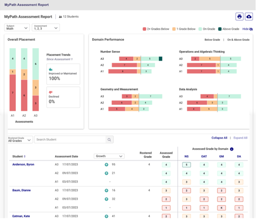Click the Since Assessment 1 text
This screenshot has height=219, width=257.
coord(60,59)
